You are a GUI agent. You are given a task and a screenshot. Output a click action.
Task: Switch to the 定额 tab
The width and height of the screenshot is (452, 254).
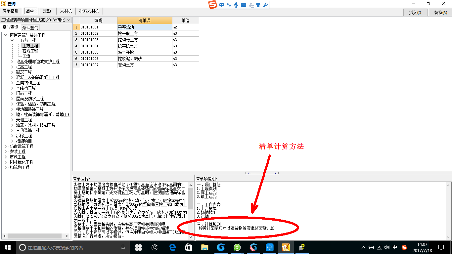coord(47,11)
